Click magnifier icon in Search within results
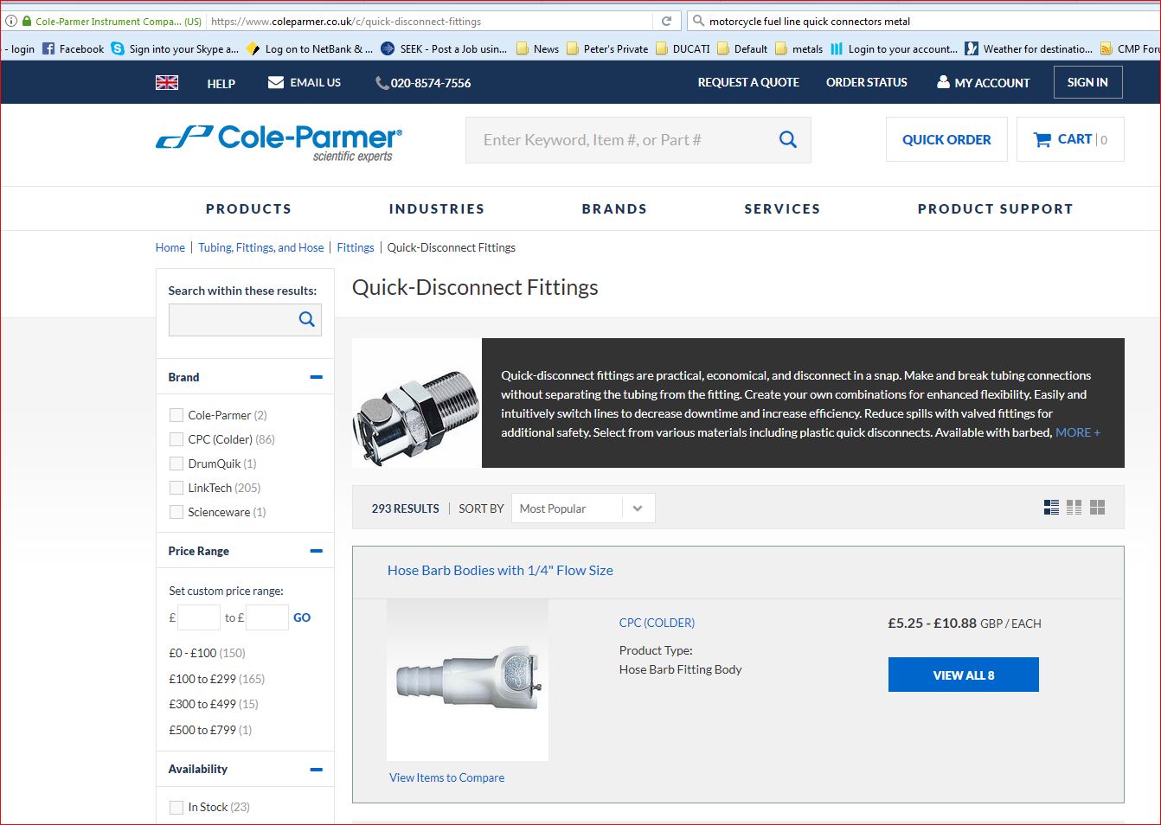Image resolution: width=1161 pixels, height=825 pixels. 306,319
